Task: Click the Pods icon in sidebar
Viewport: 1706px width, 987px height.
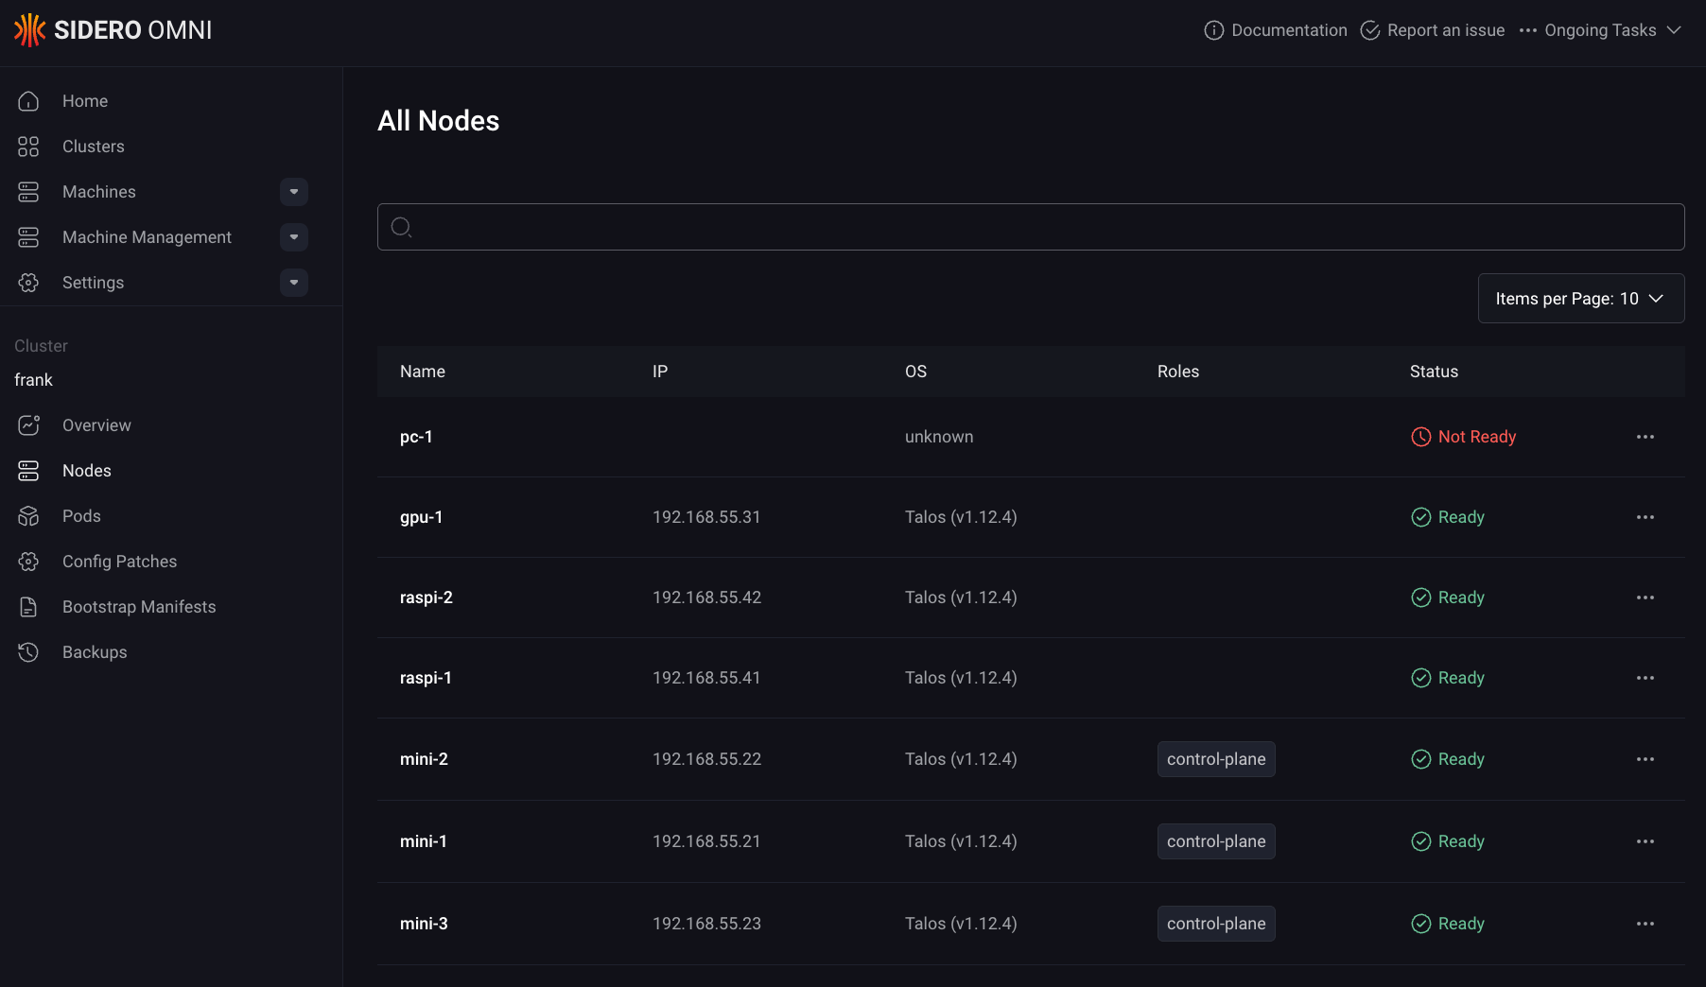Action: pos(28,515)
